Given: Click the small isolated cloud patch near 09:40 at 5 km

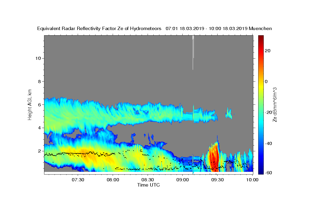Looking at the screenshot, I should [x=229, y=113].
